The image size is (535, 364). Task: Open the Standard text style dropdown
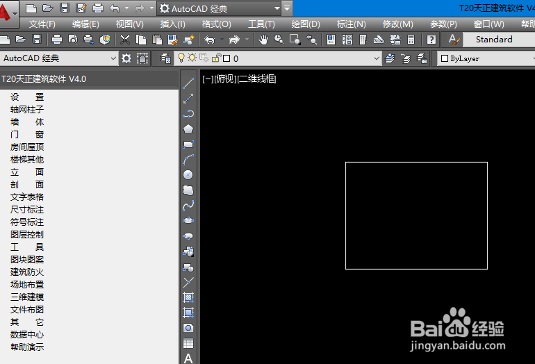(x=499, y=40)
